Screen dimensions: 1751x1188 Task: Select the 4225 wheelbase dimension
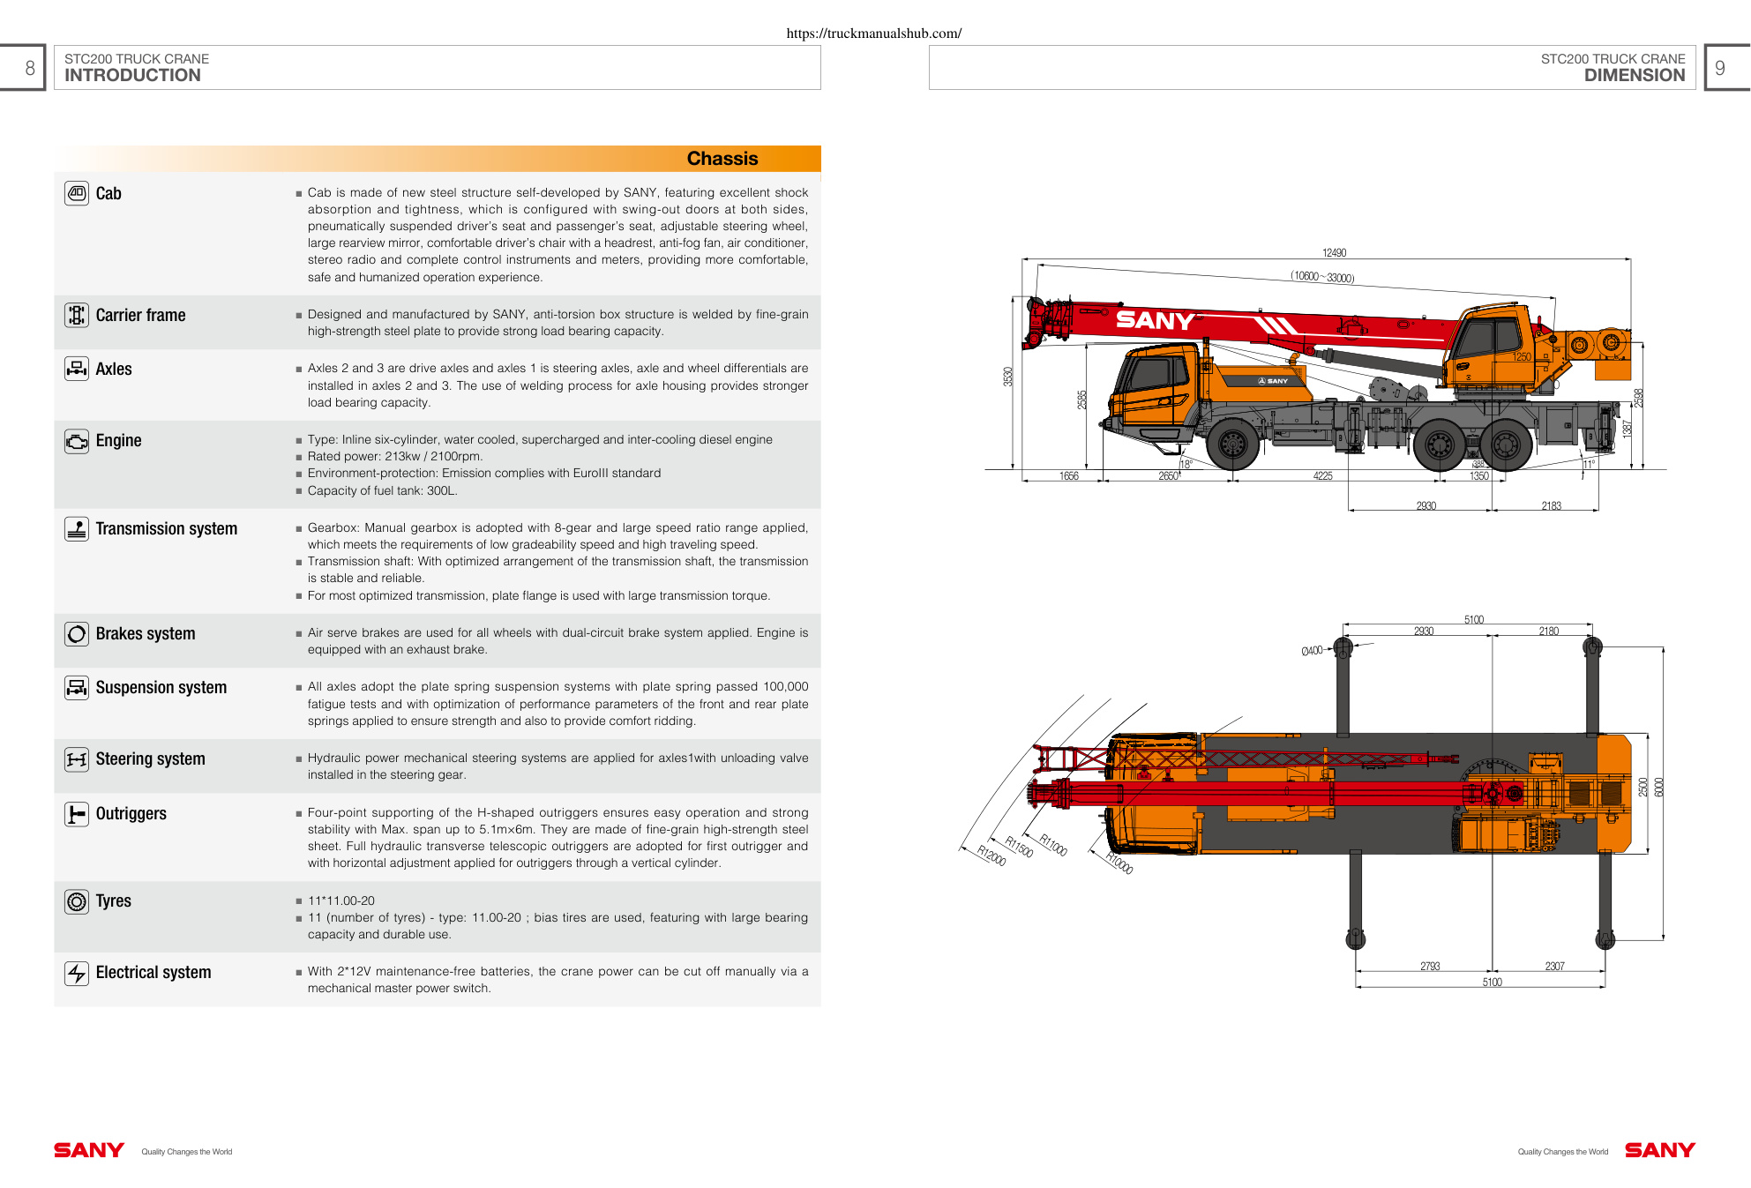(1323, 476)
